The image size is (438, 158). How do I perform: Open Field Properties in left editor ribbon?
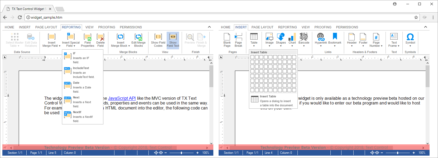[88, 40]
